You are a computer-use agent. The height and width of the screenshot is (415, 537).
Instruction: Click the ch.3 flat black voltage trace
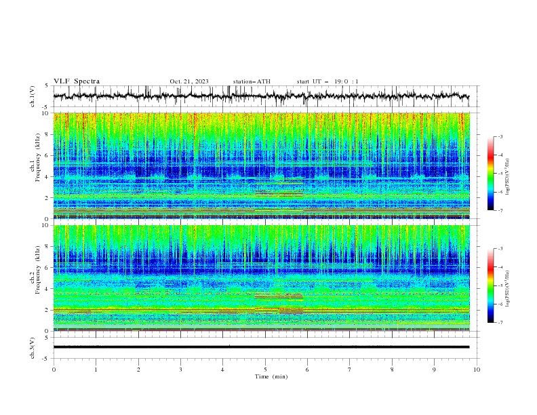[261, 347]
